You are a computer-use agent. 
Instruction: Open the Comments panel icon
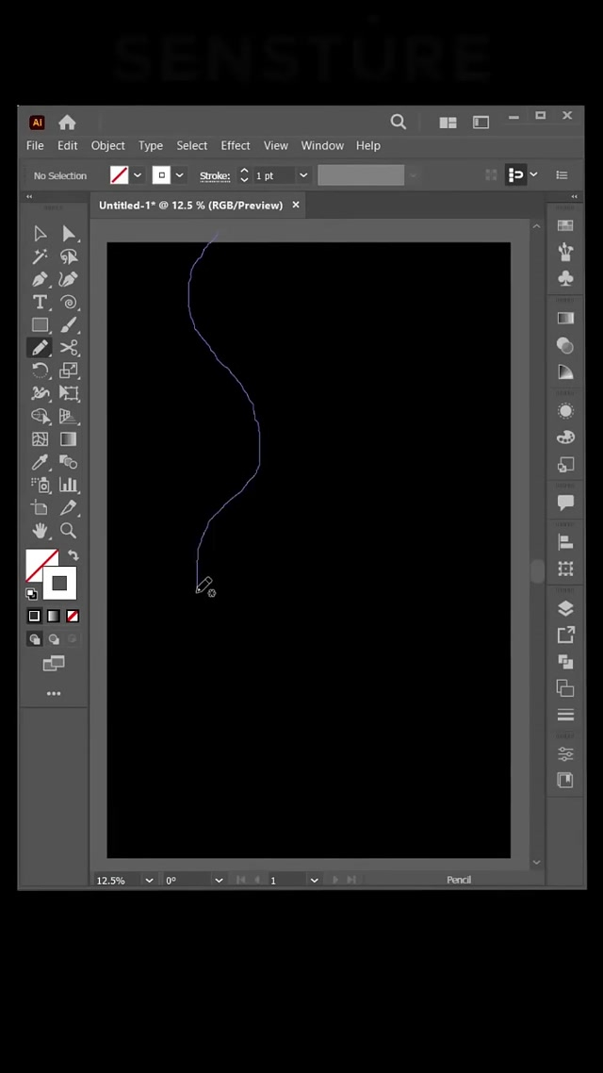(565, 503)
